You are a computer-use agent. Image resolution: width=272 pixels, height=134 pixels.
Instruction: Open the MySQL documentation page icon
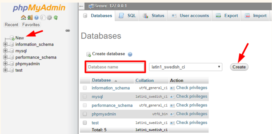pos(43,17)
